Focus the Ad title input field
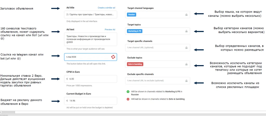This screenshot has width=266, height=116. pyautogui.click(x=90, y=15)
